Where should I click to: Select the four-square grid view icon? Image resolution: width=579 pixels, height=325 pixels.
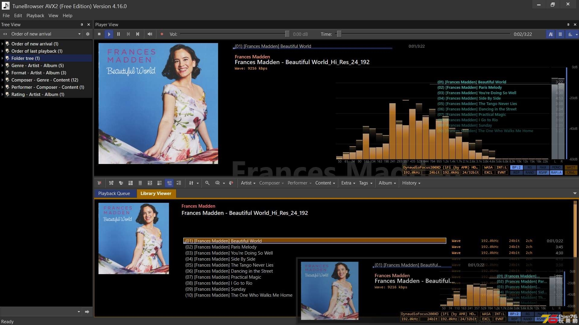click(131, 183)
